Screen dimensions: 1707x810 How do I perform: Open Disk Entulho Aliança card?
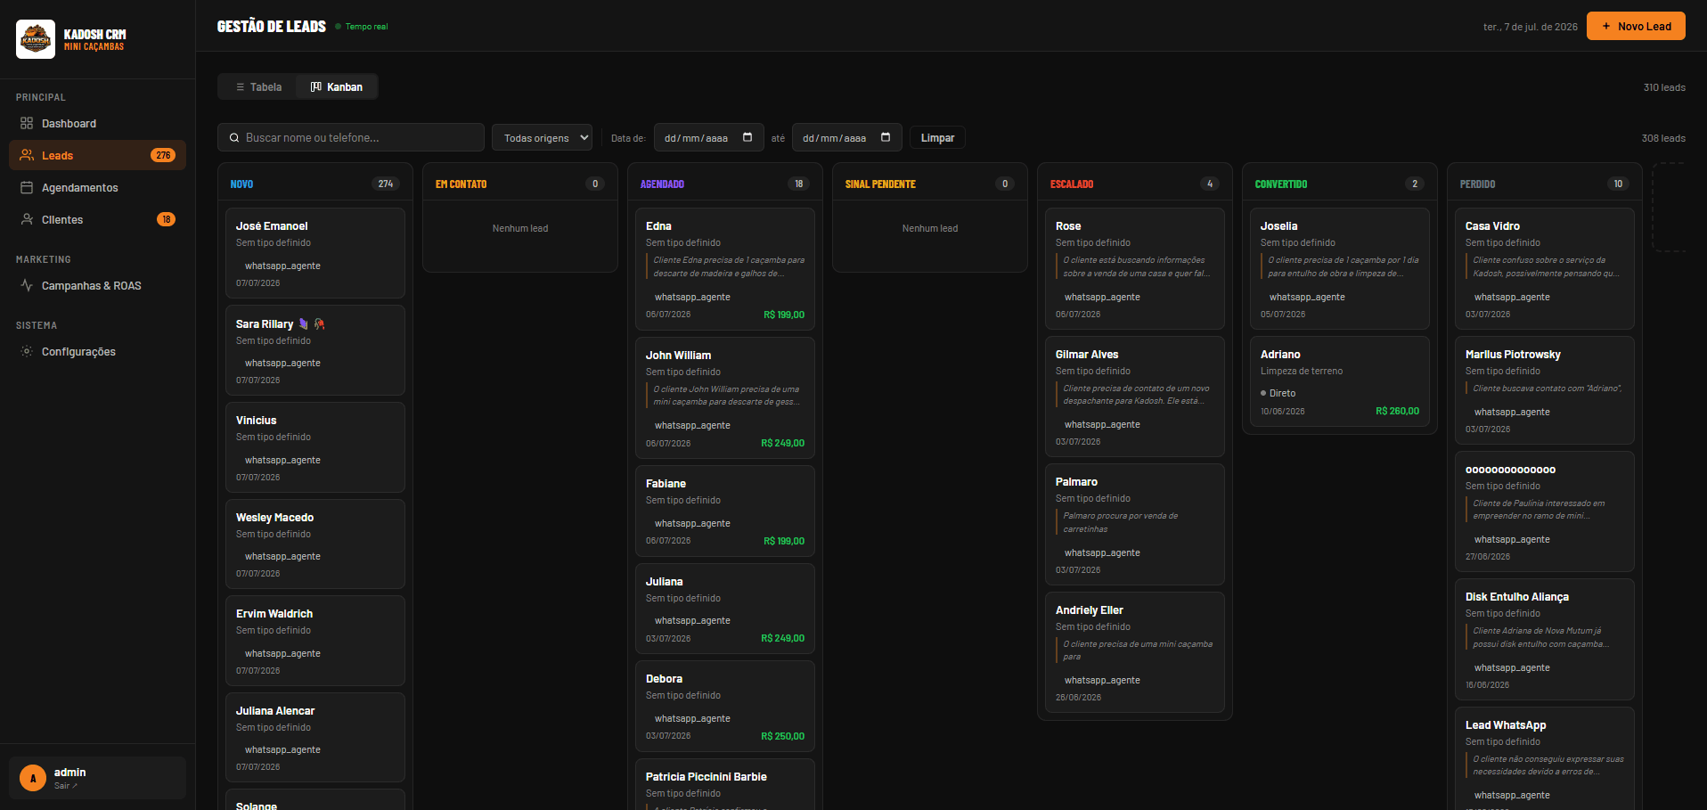click(x=1545, y=640)
